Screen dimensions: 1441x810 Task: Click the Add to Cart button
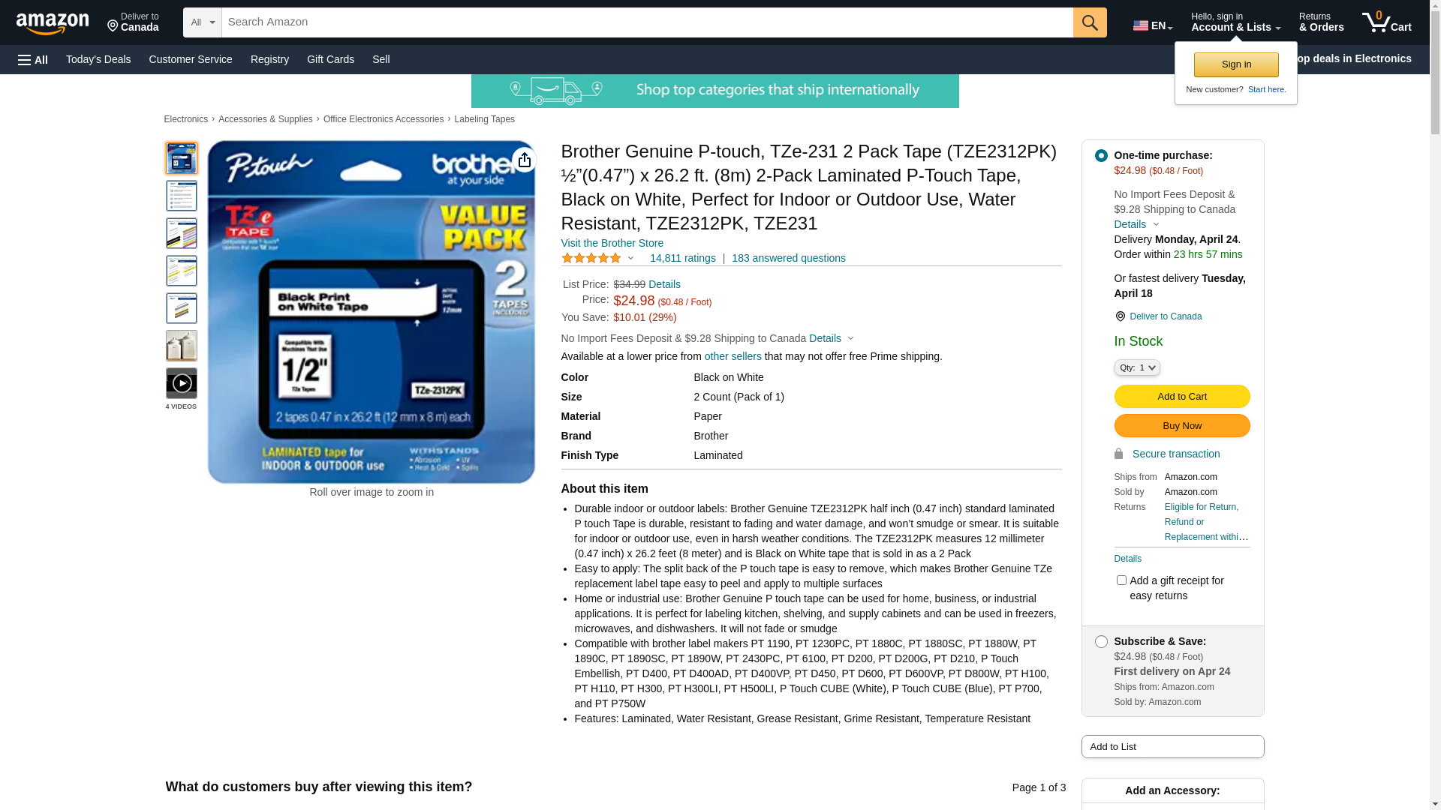pos(1181,396)
